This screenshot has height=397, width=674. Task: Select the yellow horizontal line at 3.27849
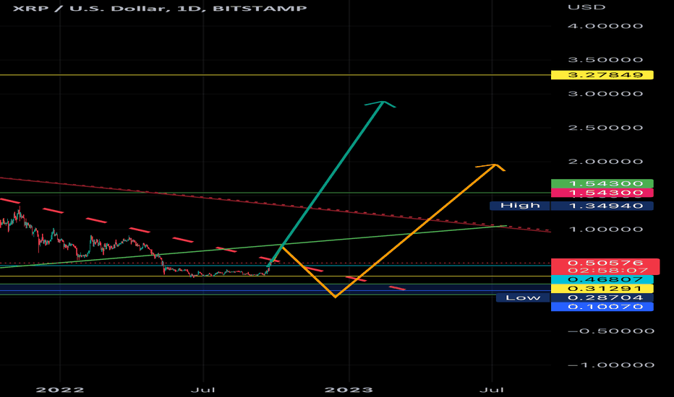(x=275, y=75)
